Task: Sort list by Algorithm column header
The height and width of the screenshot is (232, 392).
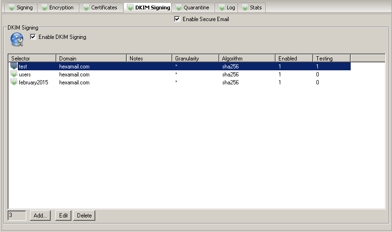Action: pos(246,59)
